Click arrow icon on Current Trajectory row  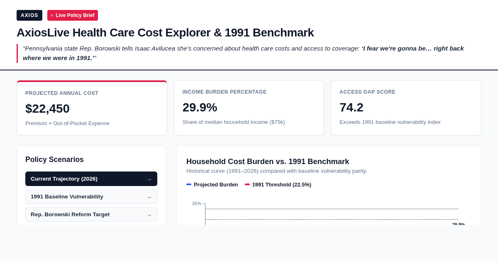tap(149, 179)
